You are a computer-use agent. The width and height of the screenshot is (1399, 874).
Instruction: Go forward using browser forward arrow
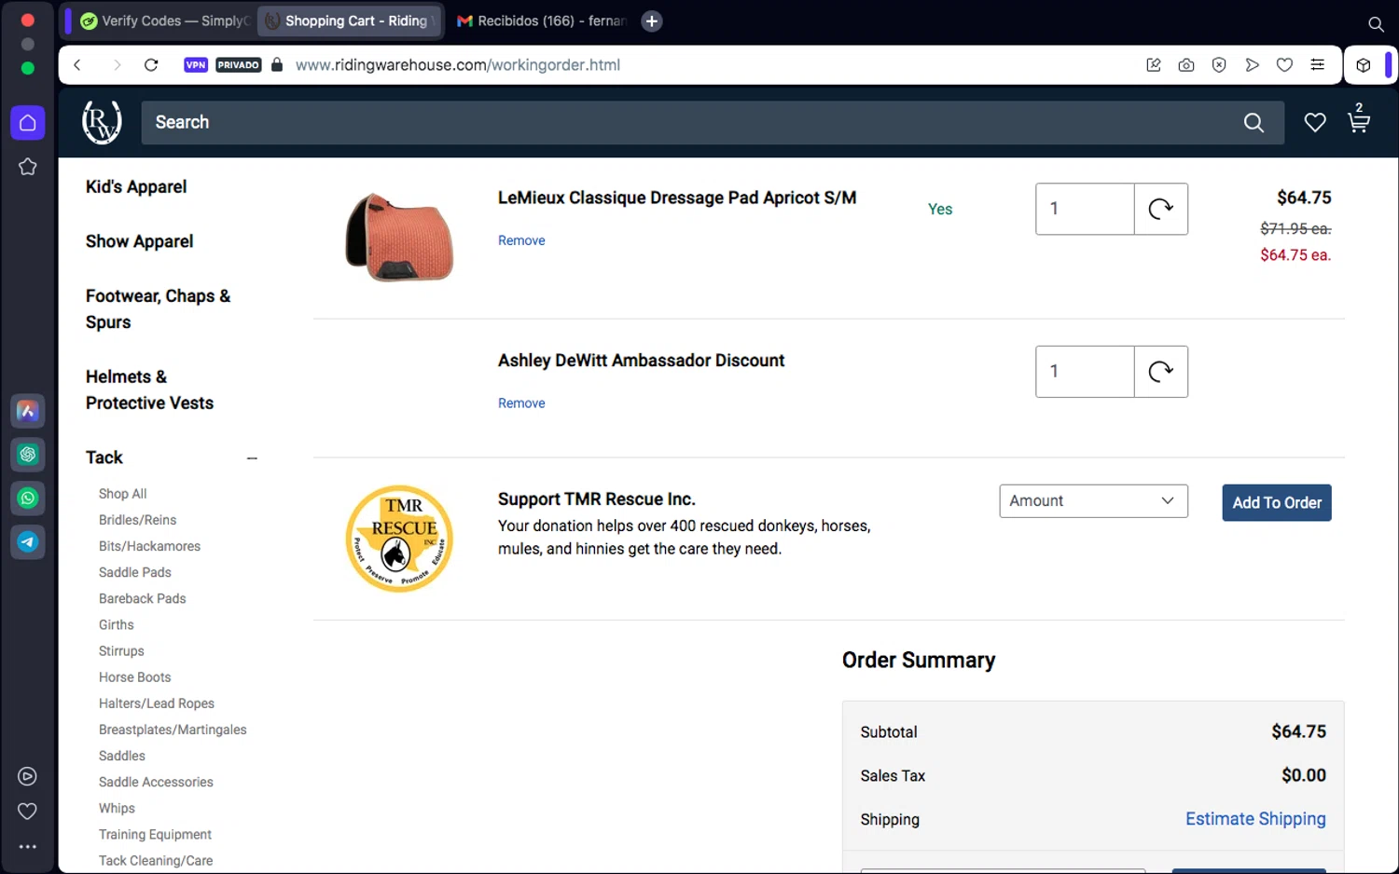[x=117, y=65]
